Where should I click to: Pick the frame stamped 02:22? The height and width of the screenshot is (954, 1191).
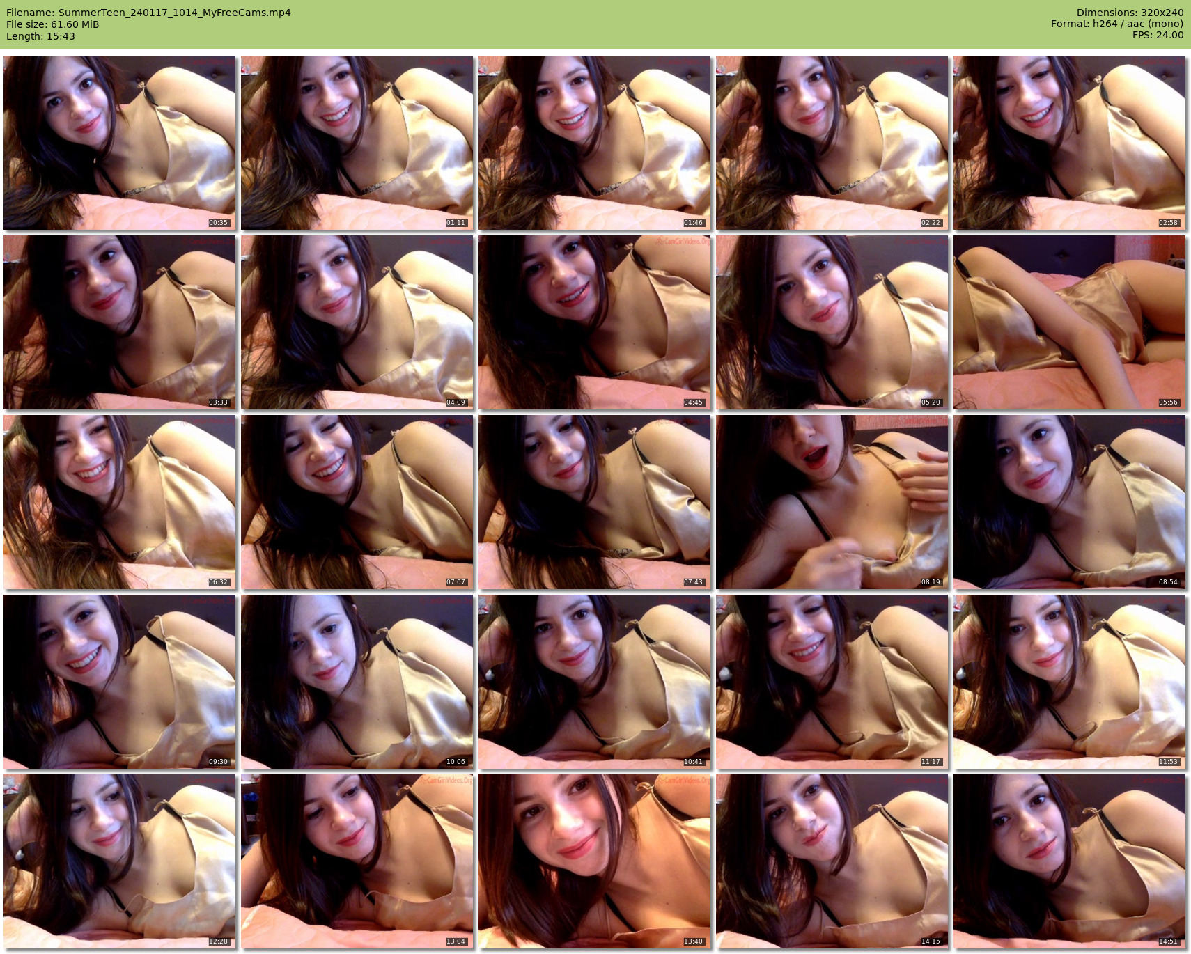[x=832, y=143]
